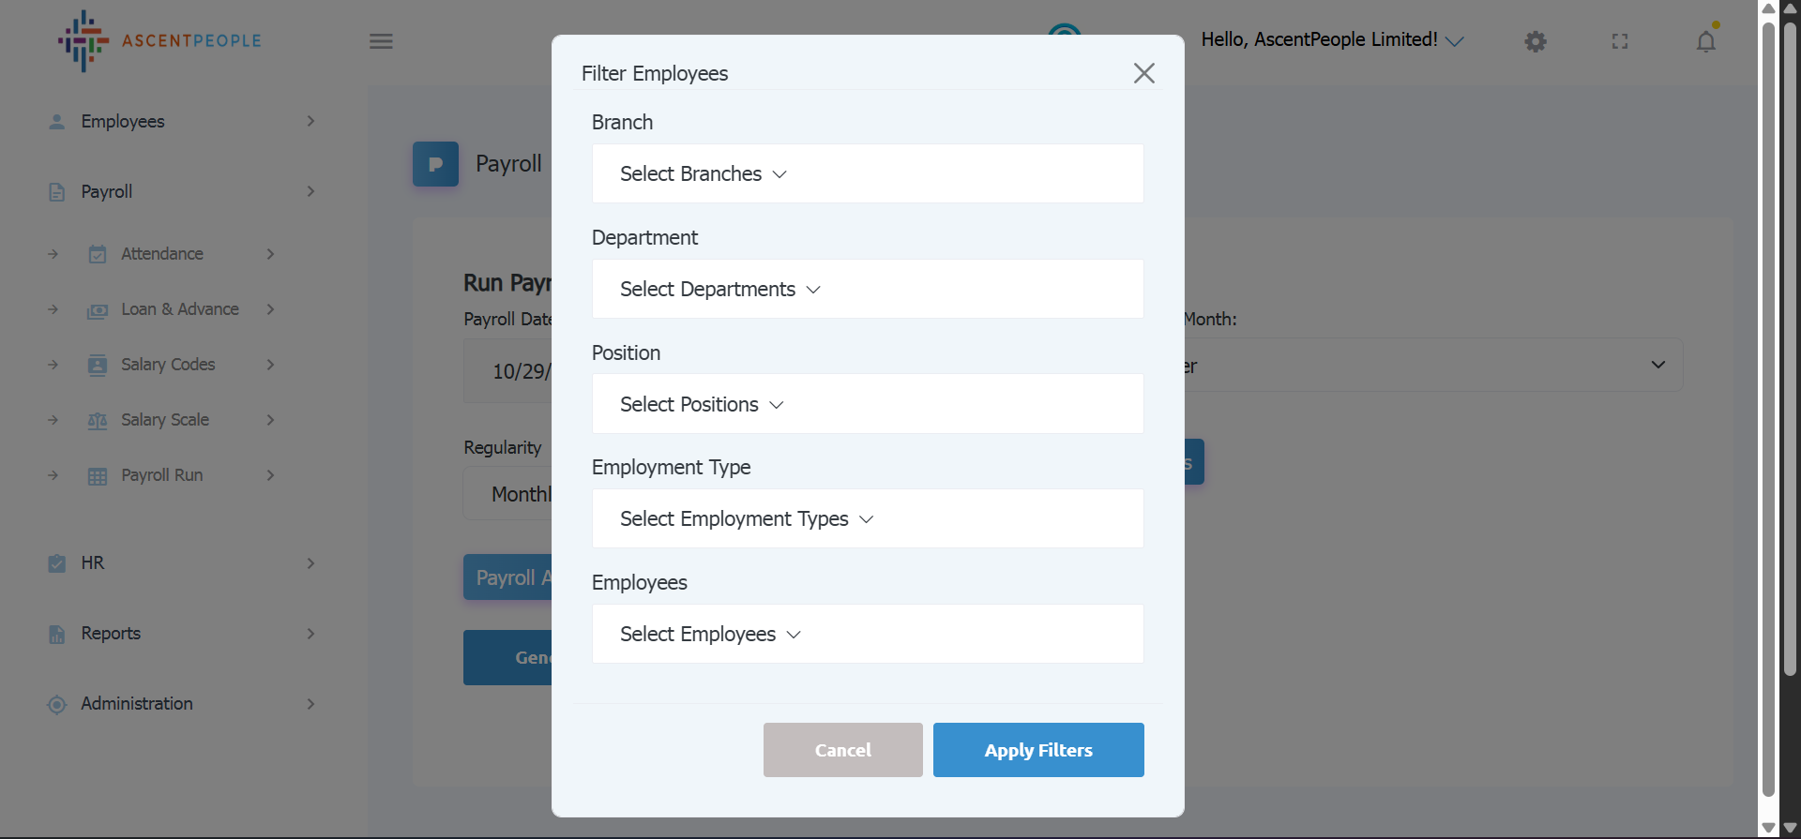Close the Filter Employees dialog

pyautogui.click(x=1143, y=73)
